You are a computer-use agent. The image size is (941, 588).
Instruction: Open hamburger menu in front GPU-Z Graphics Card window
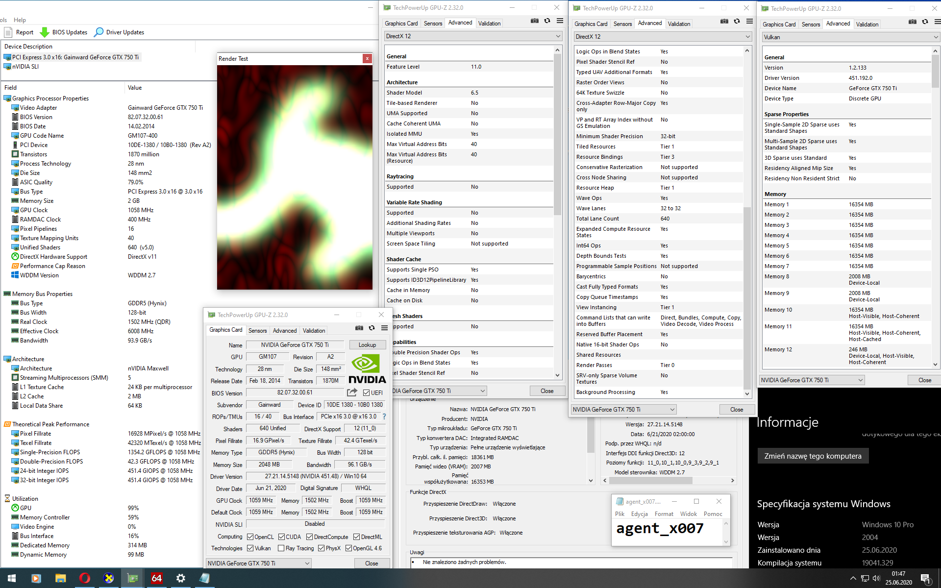click(x=385, y=328)
